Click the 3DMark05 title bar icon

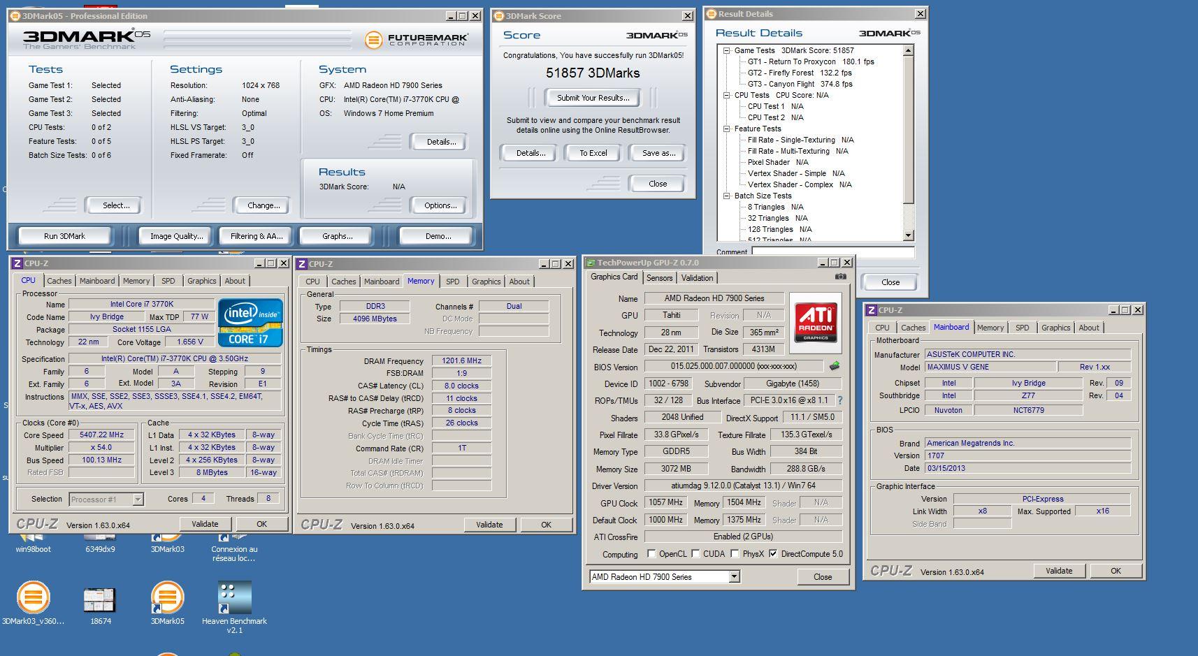(x=15, y=15)
